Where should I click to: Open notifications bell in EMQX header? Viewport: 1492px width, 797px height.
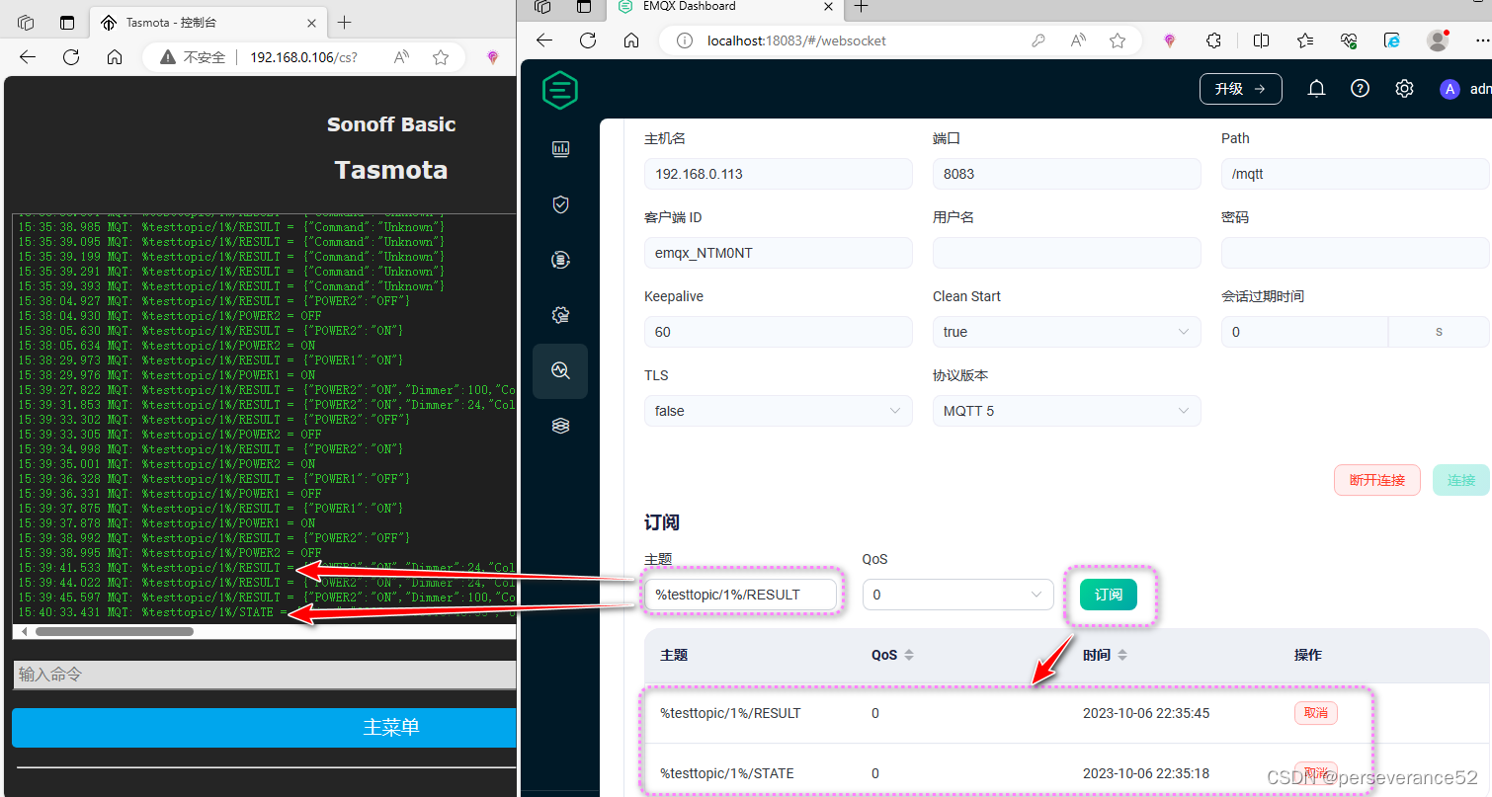[1316, 89]
